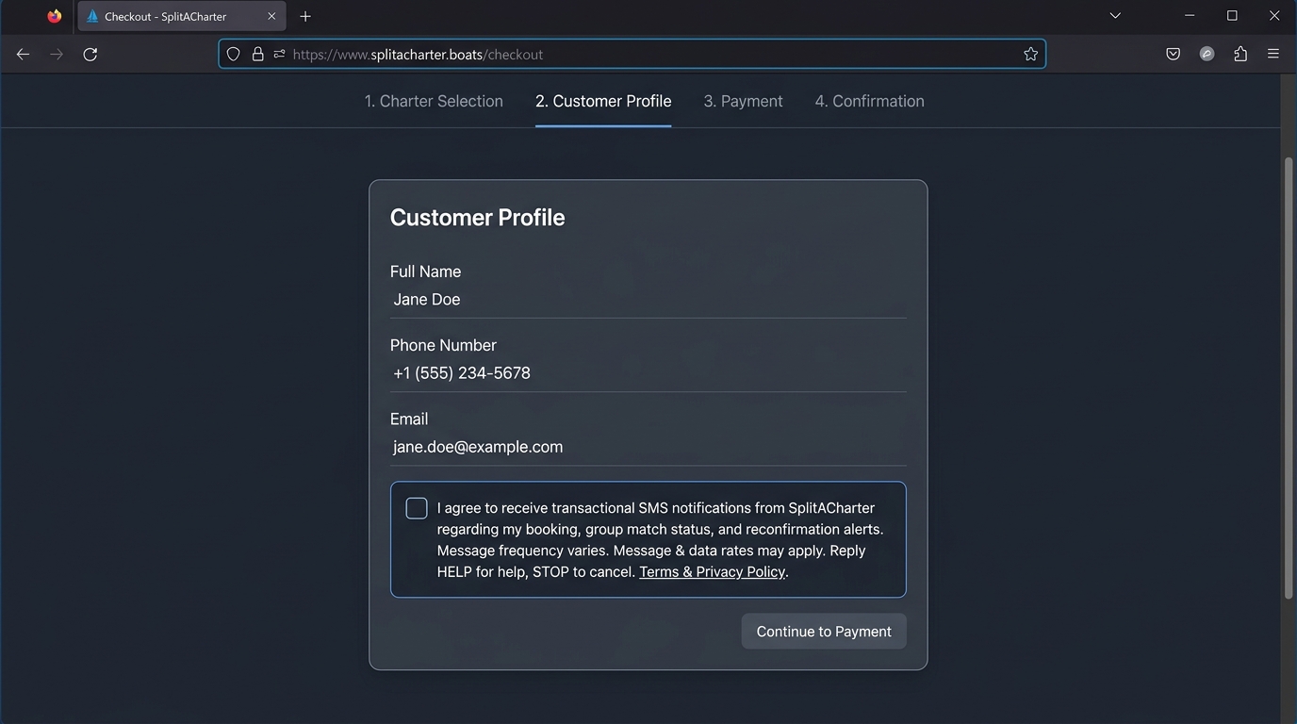The height and width of the screenshot is (724, 1297).
Task: Select the Checkout - SplitACharter tab
Action: [182, 16]
